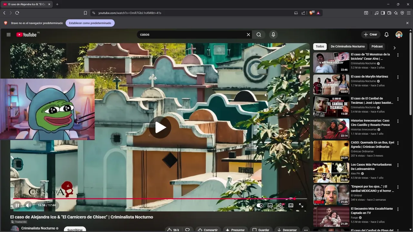Open Los Casos Más Perturbadores De Latinoamérica title
This screenshot has height=232, width=413.
click(x=371, y=167)
